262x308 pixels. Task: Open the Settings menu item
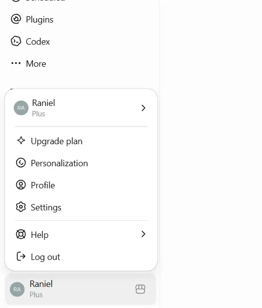pyautogui.click(x=81, y=207)
